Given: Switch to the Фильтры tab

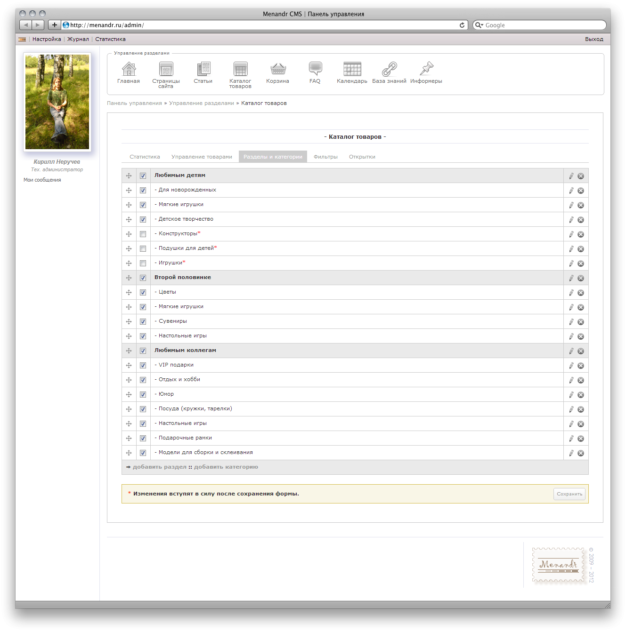Looking at the screenshot, I should (325, 156).
